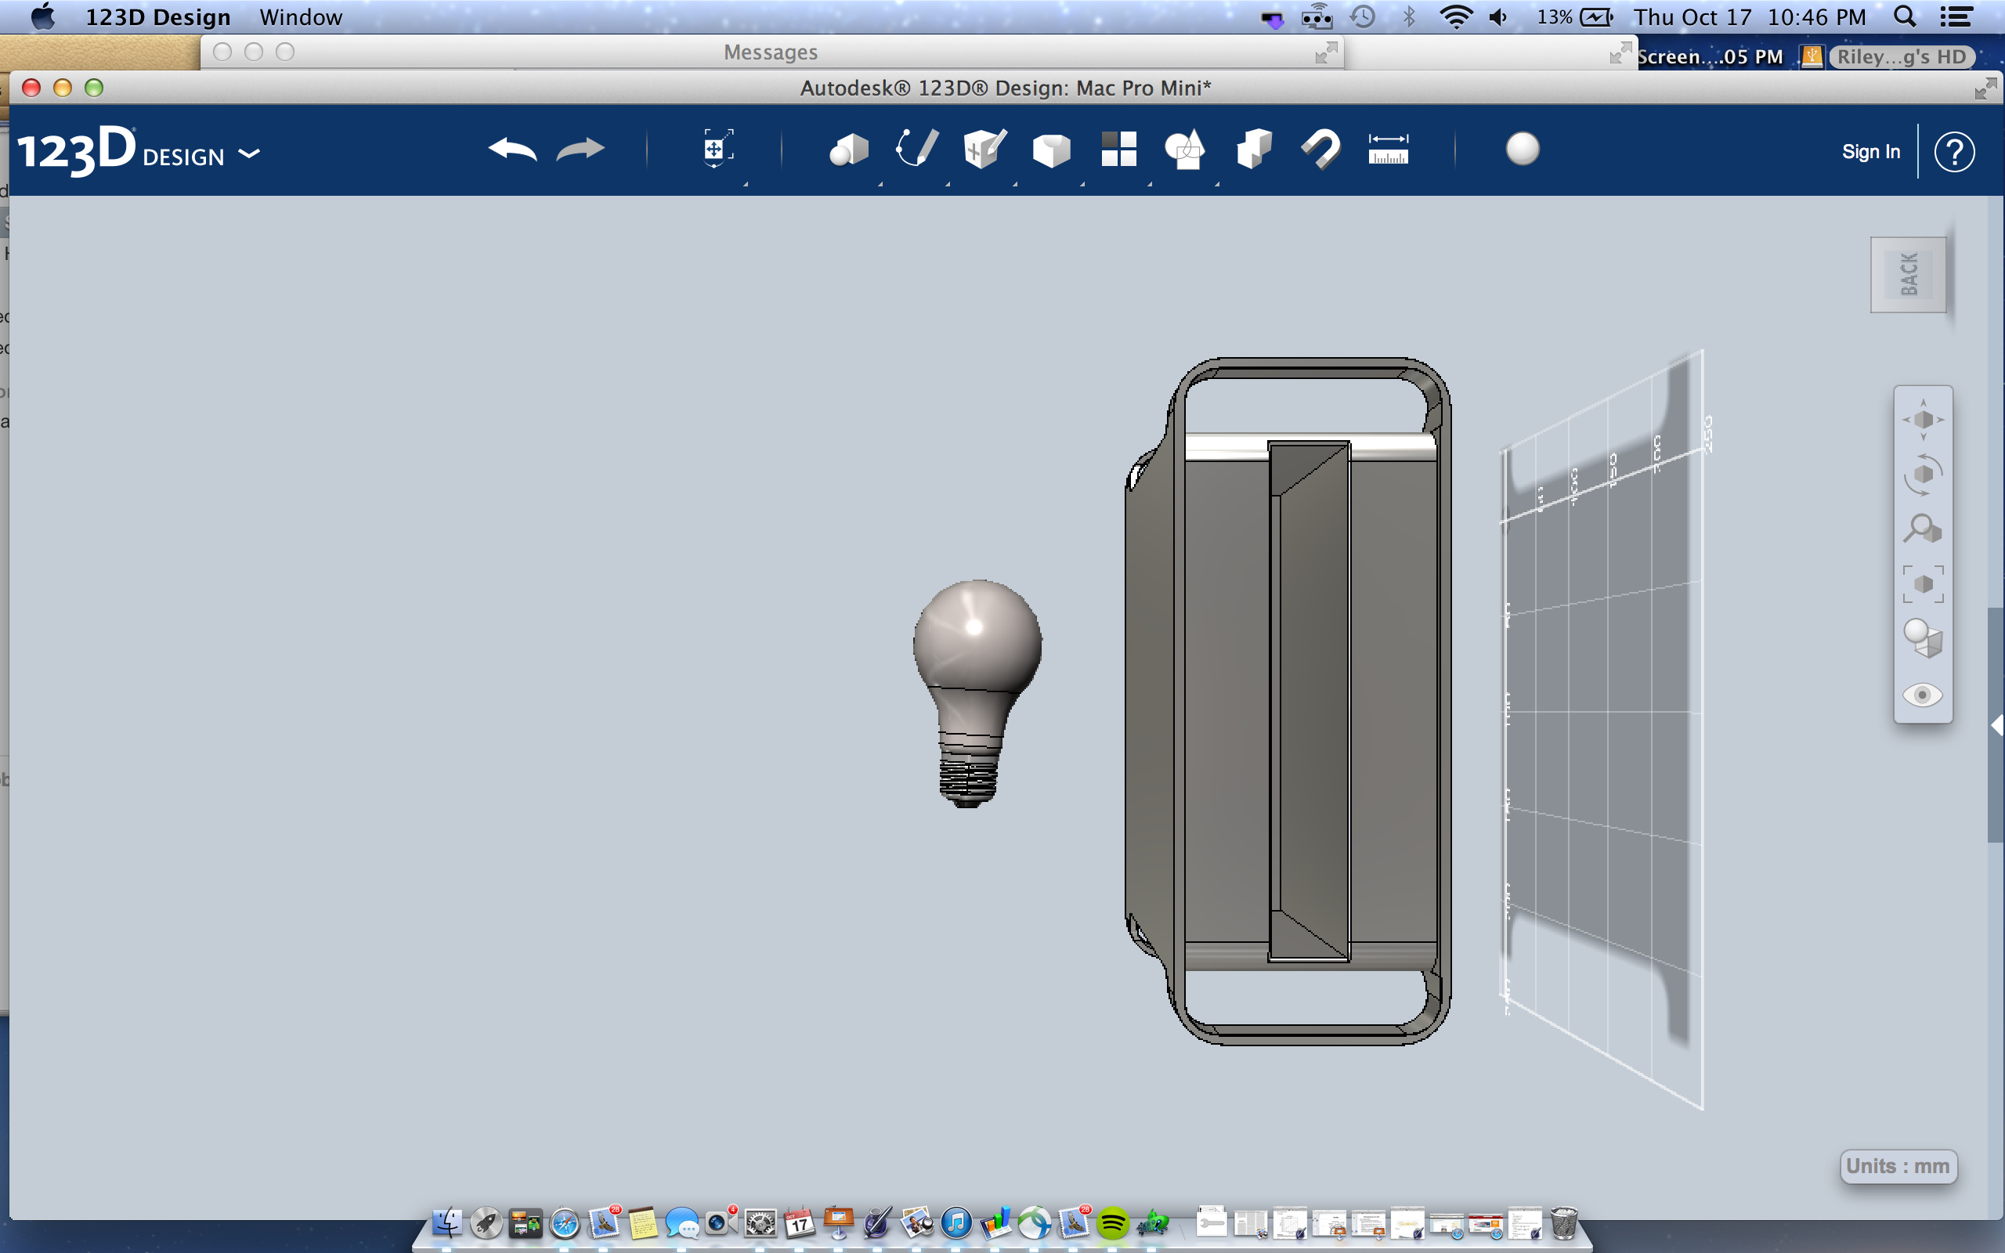This screenshot has width=2005, height=1253.
Task: Toggle the visual style shading option
Action: (x=1924, y=638)
